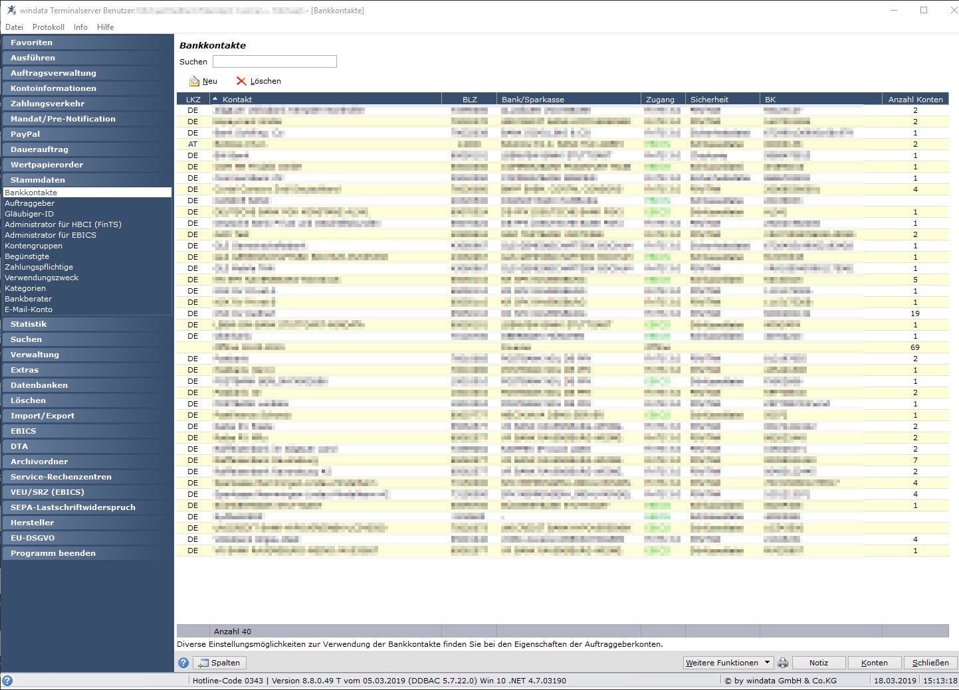959x690 pixels.
Task: Expand the EBICS sidebar section
Action: click(x=87, y=431)
